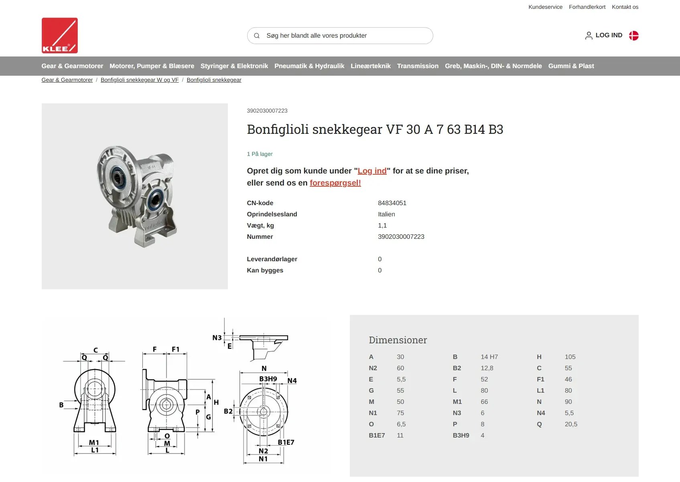Open Pneumatik & Hydraulik menu

(x=309, y=66)
